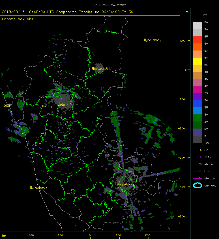Image resolution: width=219 pixels, height=239 pixels.
Task: Pick the purple swatch between 39 and 36
Action: (x=197, y=97)
